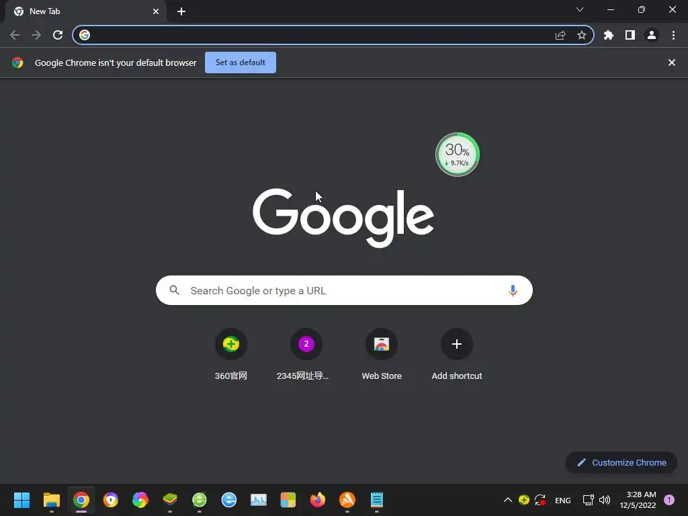Click the Google icon in address bar

click(85, 35)
